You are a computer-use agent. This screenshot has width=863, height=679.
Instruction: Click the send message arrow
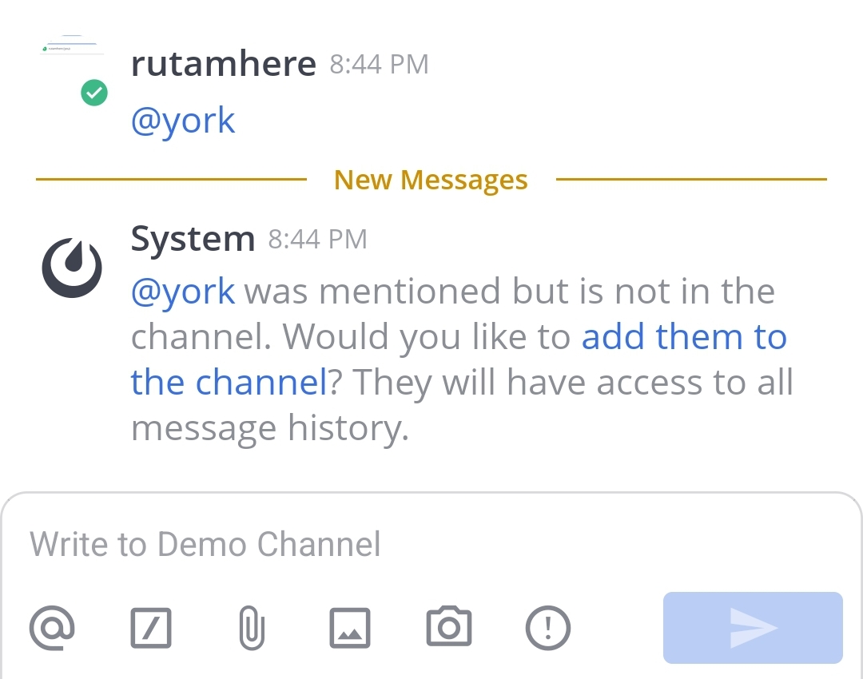751,627
